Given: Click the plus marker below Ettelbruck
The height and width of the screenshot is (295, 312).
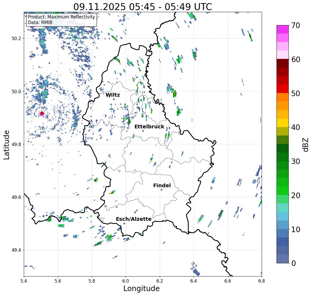Looking at the screenshot, I should [143, 131].
